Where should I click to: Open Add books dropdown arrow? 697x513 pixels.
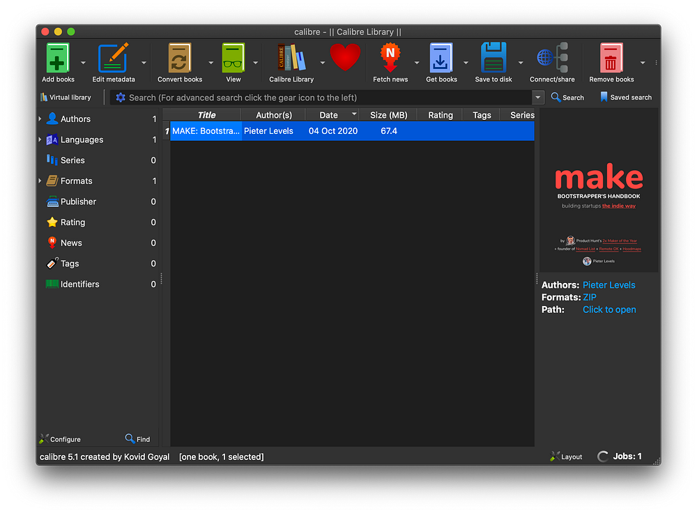83,63
